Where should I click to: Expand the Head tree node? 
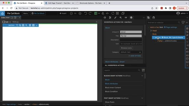(x=151, y=31)
